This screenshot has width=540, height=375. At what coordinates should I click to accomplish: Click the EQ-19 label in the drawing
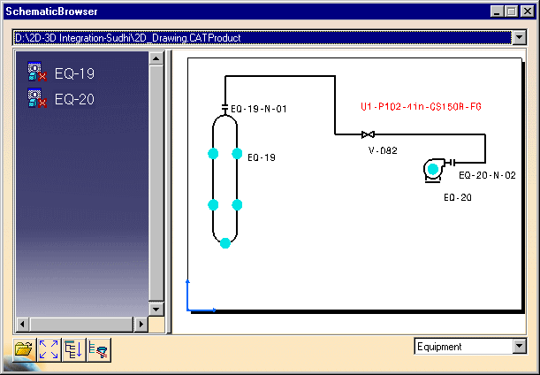click(262, 157)
